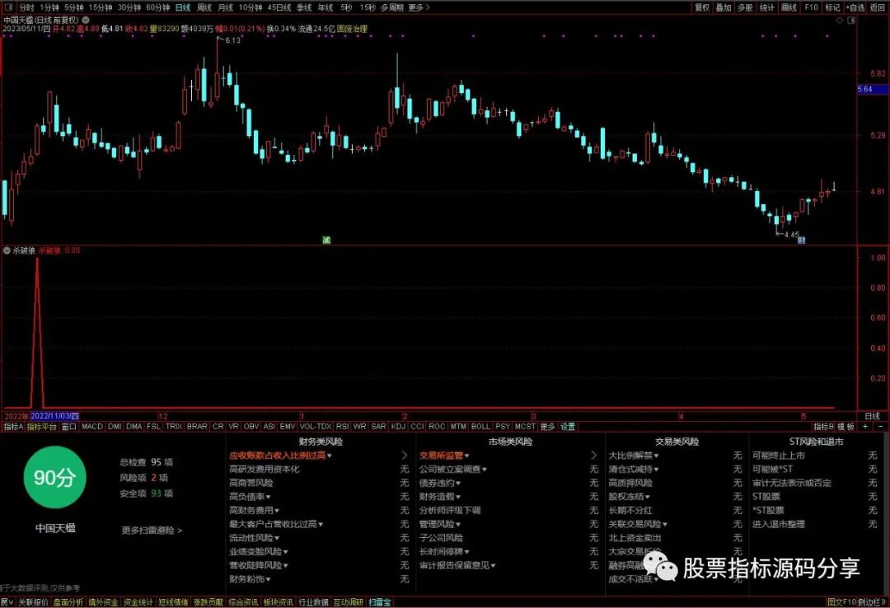Click the blue 财 marker below the chart

(x=802, y=240)
